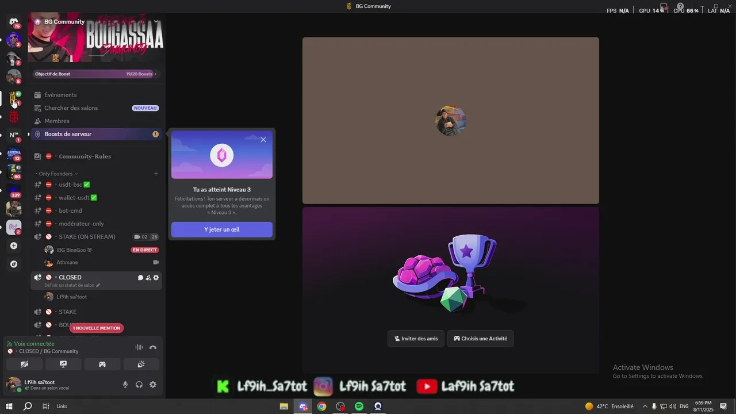Open the soundboard icon in voice panel
Image resolution: width=736 pixels, height=414 pixels.
pos(141,364)
